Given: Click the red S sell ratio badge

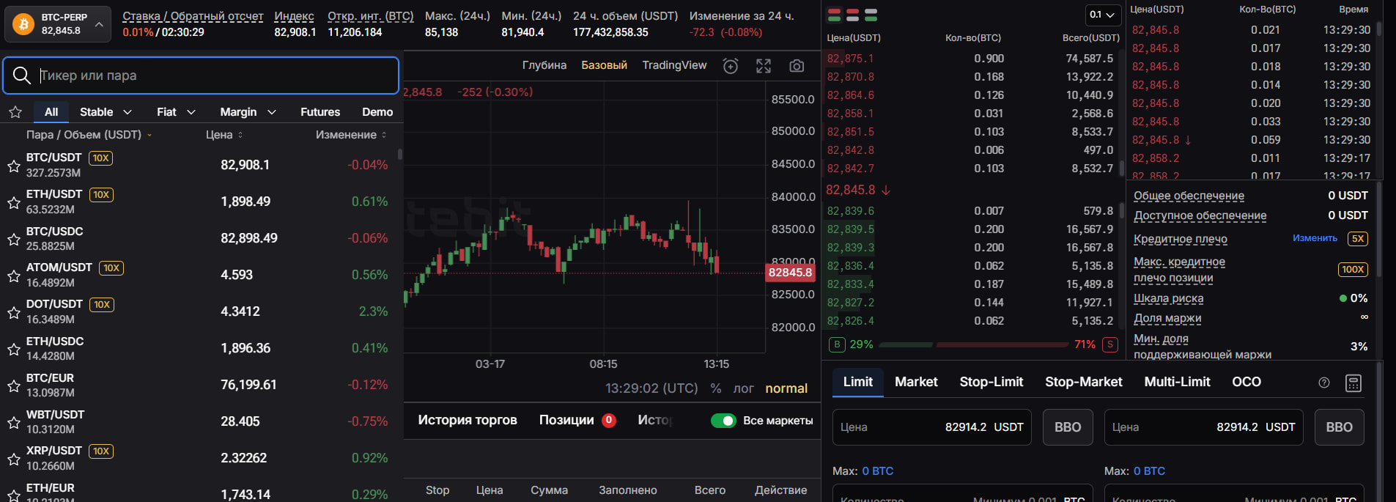Looking at the screenshot, I should pos(1110,344).
